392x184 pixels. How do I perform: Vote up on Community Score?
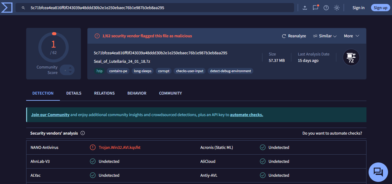(70, 68)
